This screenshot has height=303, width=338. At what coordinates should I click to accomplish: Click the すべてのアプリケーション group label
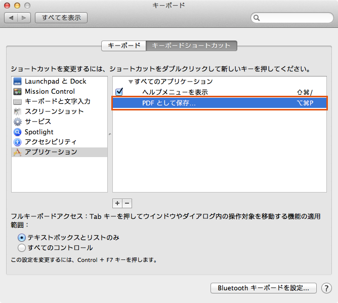coord(174,82)
